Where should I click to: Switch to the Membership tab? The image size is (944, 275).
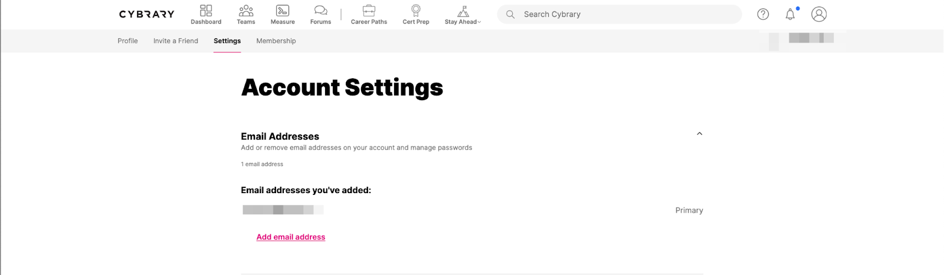[276, 41]
